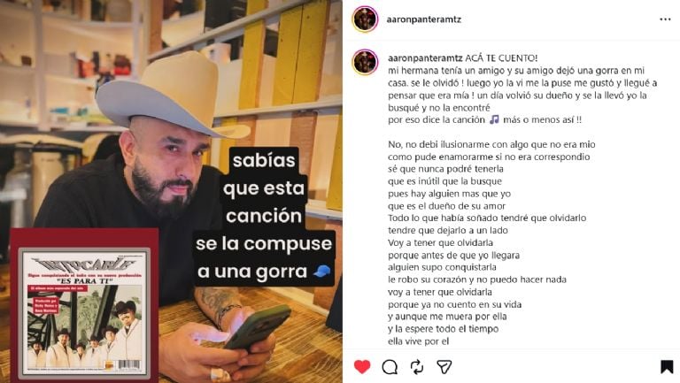Open comments with the speech bubble icon
This screenshot has width=680, height=383.
pyautogui.click(x=390, y=367)
